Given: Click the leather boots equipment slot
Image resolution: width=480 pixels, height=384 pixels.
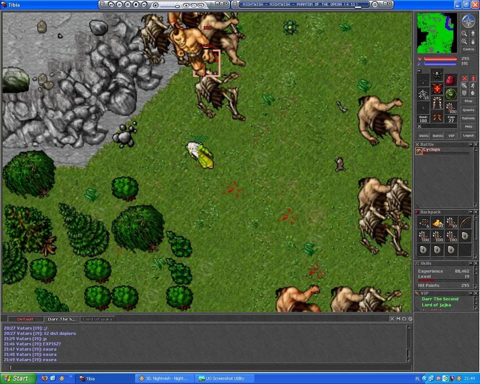Looking at the screenshot, I should (x=437, y=117).
